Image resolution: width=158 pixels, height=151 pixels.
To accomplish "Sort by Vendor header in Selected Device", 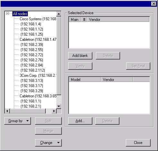I will click(x=118, y=20).
